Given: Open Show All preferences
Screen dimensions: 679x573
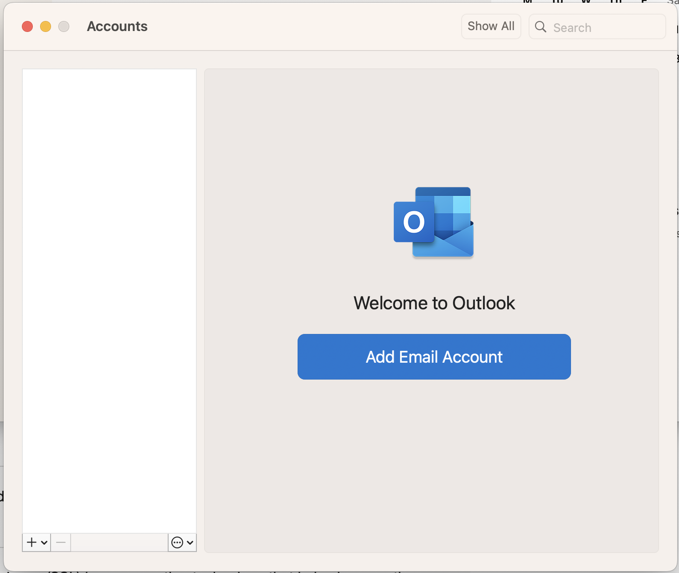Looking at the screenshot, I should tap(491, 26).
